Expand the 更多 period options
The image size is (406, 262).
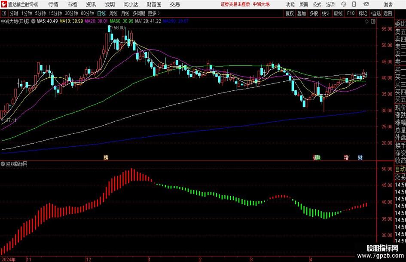point(154,13)
